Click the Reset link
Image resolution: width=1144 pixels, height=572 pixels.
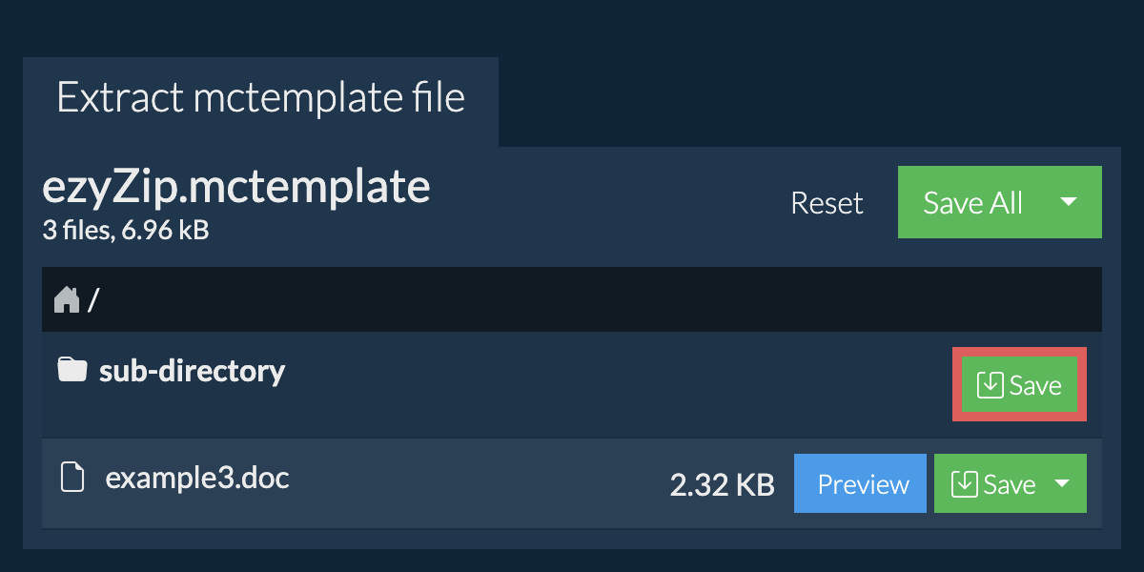[x=827, y=203]
